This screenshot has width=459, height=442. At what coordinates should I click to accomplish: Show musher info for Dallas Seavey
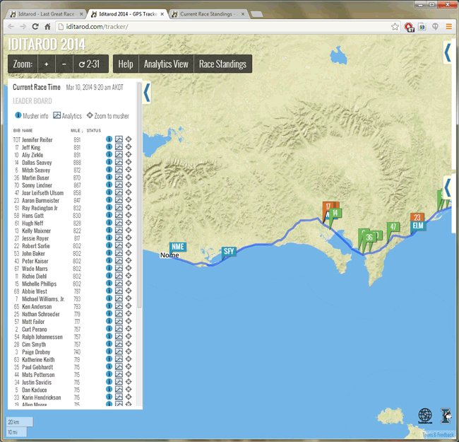click(x=109, y=162)
